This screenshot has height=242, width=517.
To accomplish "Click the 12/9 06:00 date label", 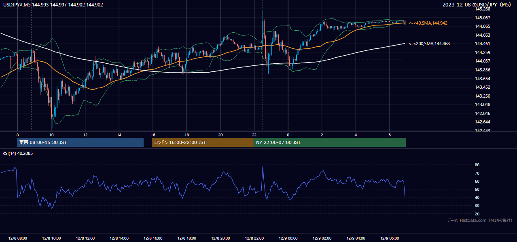I will pos(390,238).
